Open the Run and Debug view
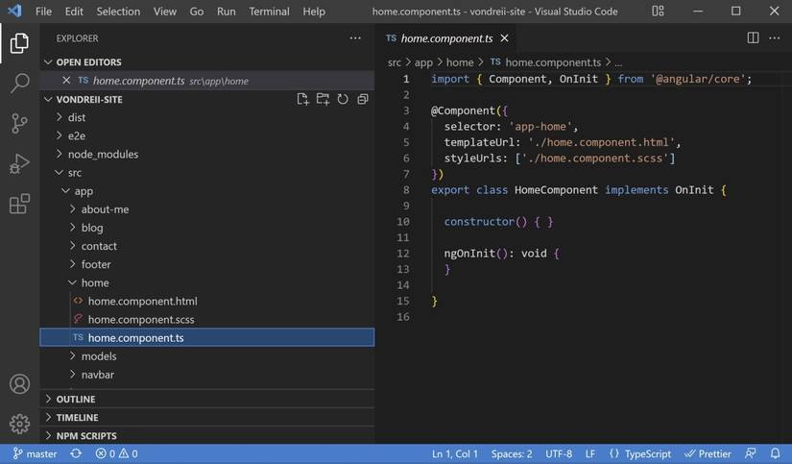 click(x=19, y=163)
